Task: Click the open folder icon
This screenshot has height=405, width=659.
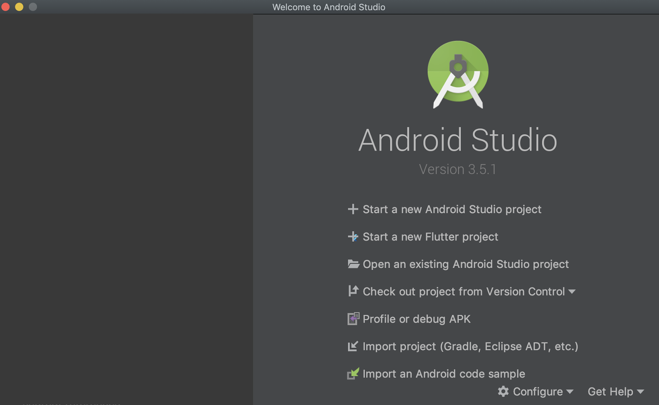Action: [353, 264]
